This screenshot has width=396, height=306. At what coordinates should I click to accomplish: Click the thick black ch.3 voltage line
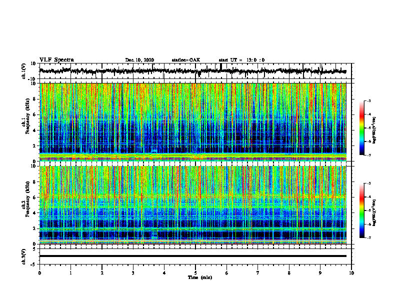click(192, 256)
